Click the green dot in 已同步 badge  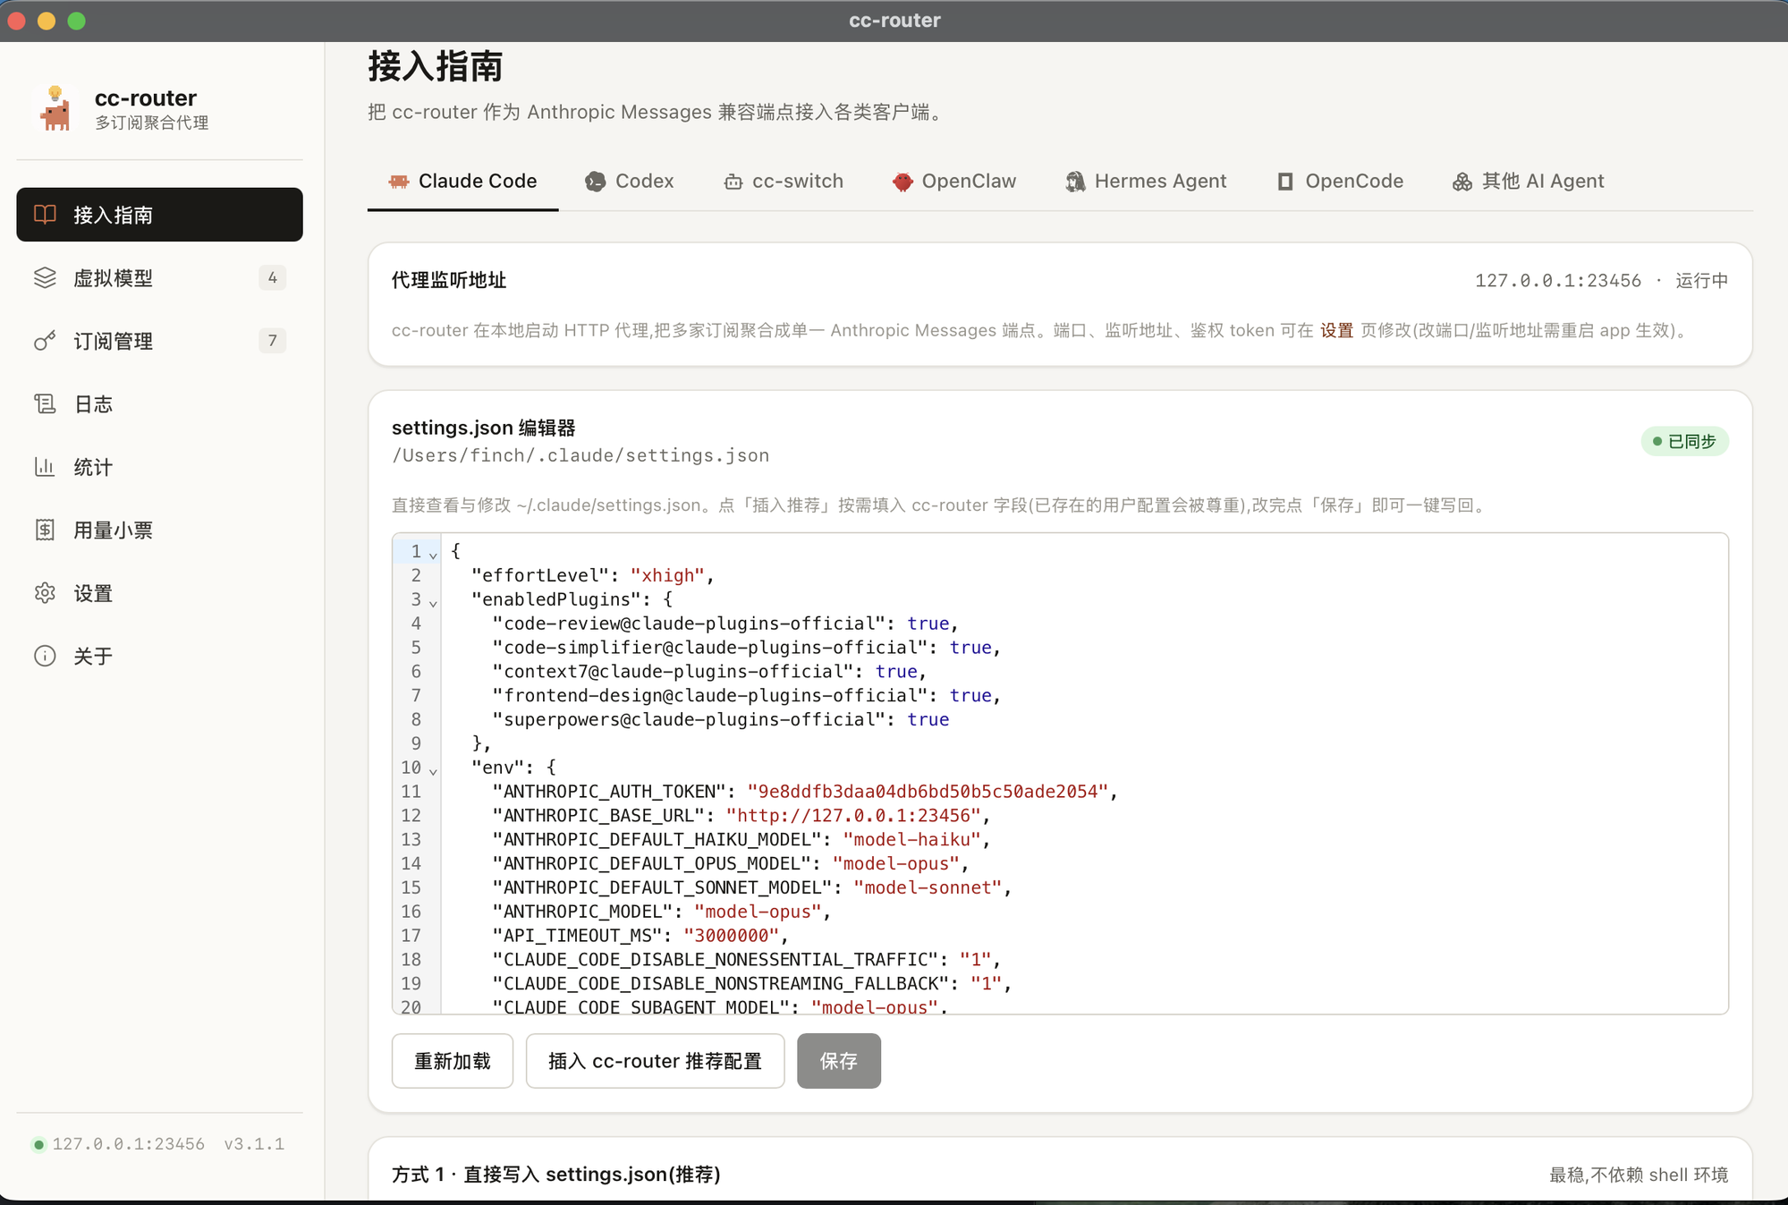[x=1657, y=441]
